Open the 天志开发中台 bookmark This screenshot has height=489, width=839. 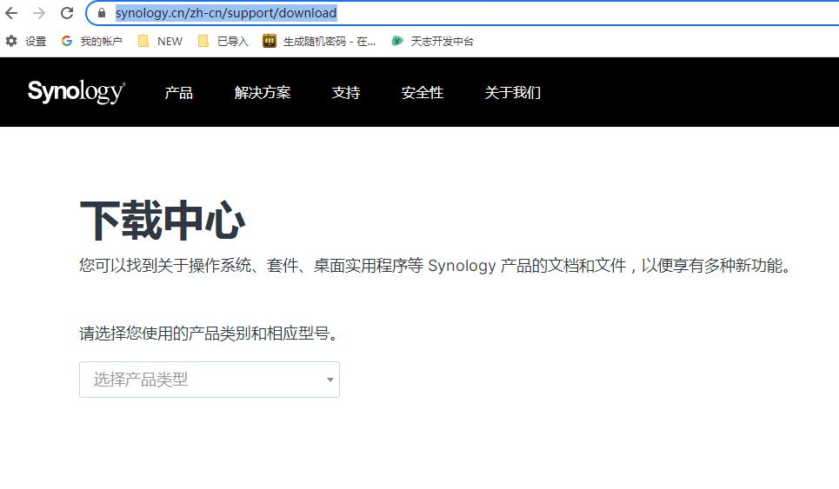coord(433,41)
